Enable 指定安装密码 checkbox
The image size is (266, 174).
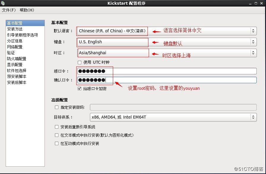57,107
